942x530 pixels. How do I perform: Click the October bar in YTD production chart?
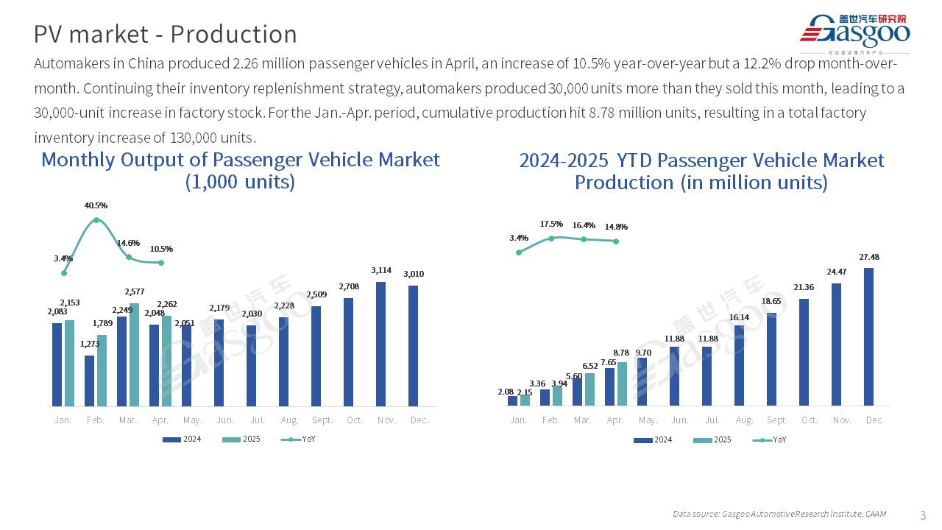[804, 352]
